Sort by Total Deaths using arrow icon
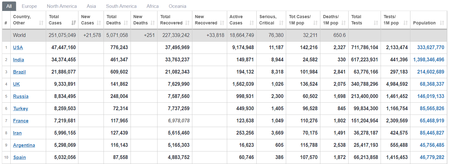The width and height of the screenshot is (449, 164). click(126, 23)
